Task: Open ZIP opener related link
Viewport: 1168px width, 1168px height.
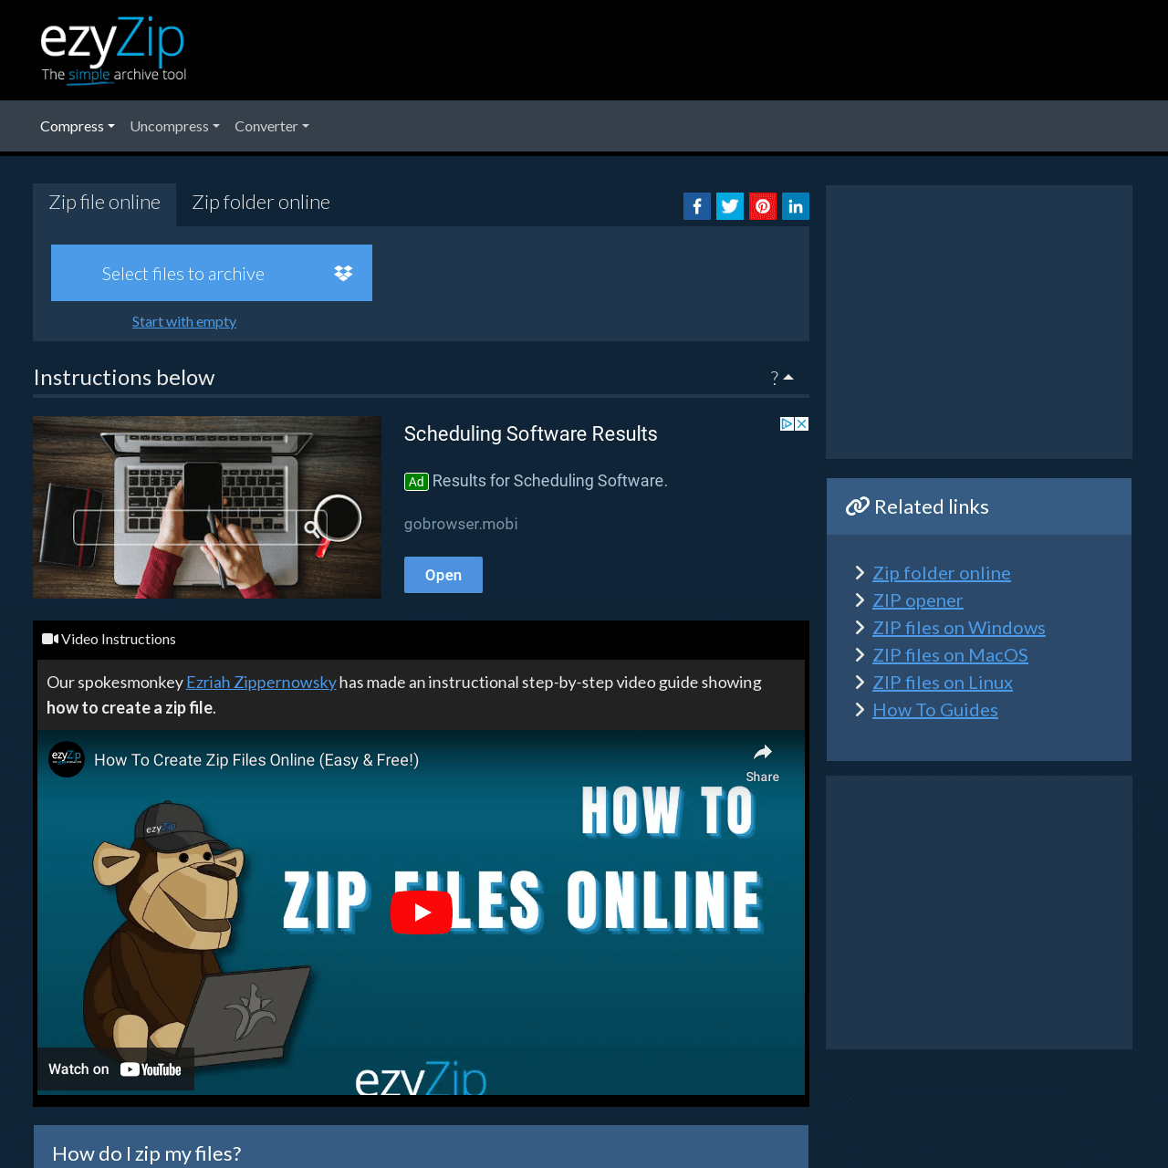Action: point(918,600)
